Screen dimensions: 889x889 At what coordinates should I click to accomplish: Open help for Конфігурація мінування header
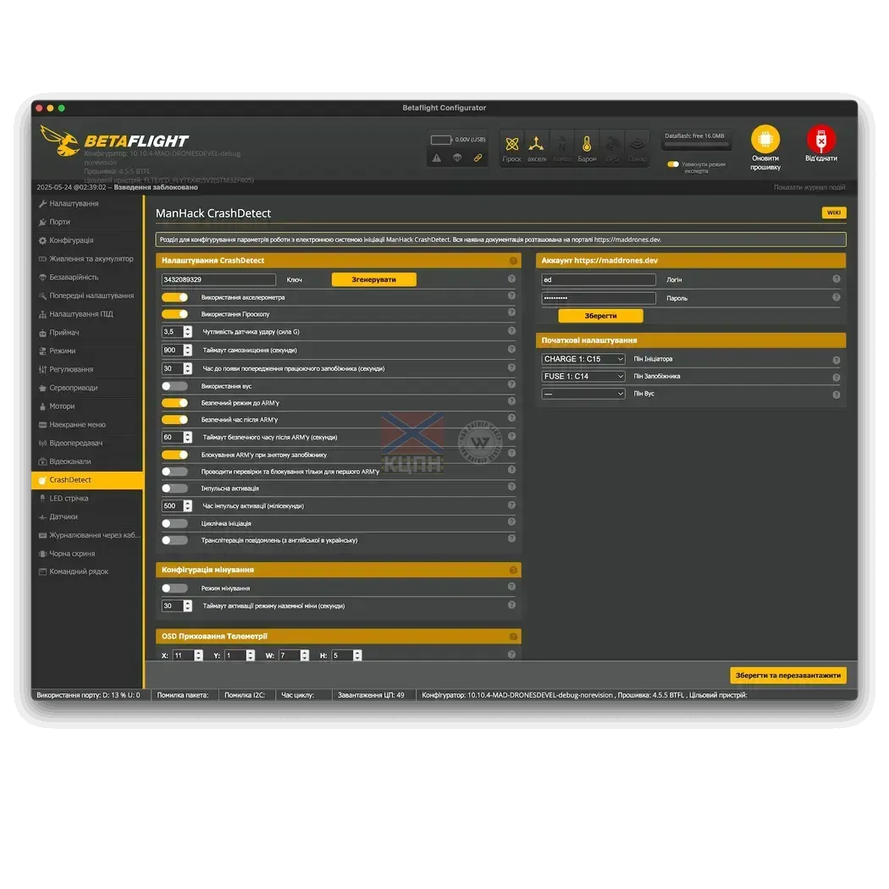point(513,570)
